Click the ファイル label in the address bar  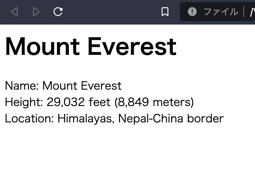pyautogui.click(x=221, y=12)
